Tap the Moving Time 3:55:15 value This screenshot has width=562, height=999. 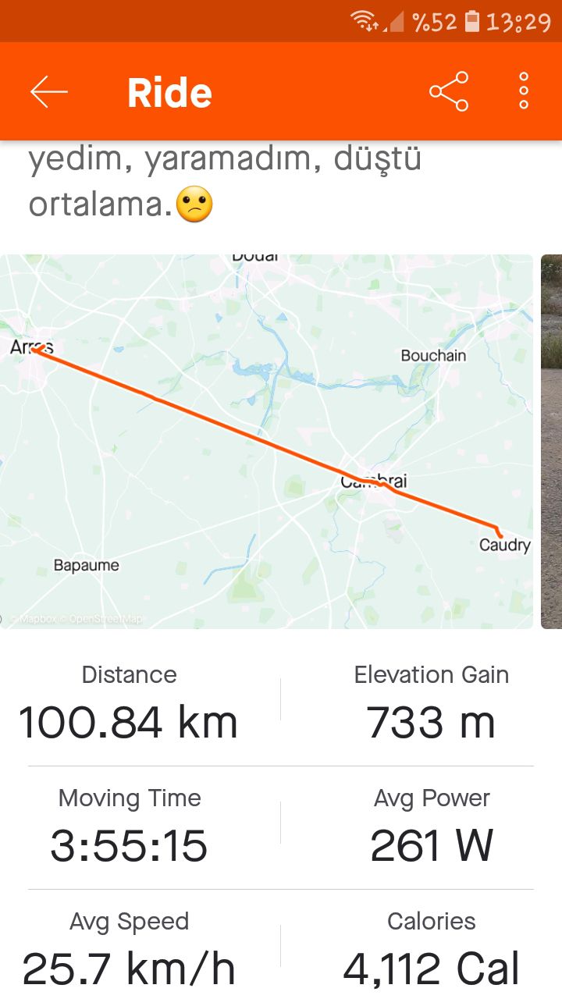[x=129, y=846]
